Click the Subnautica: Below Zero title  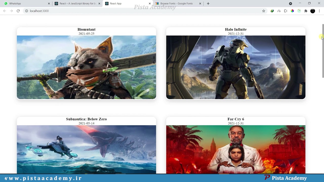point(86,119)
